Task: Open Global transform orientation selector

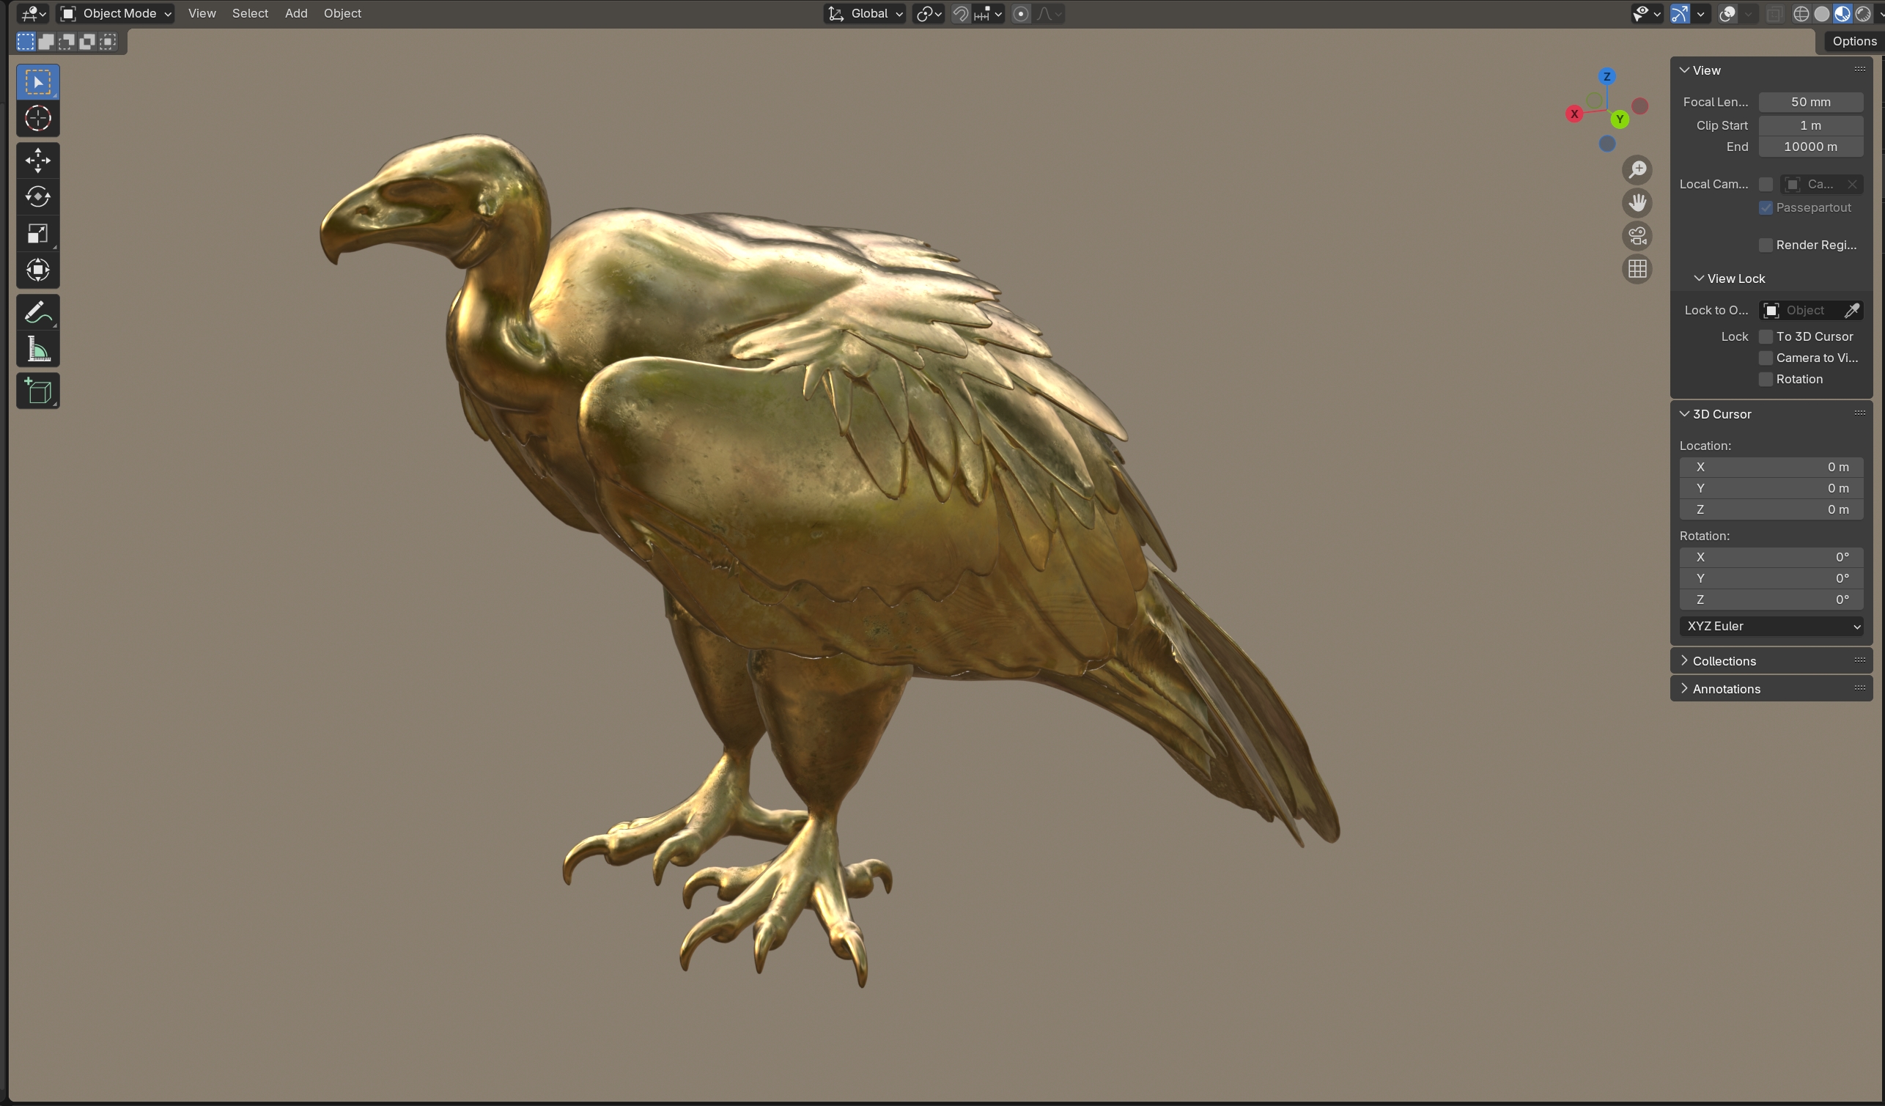Action: (865, 13)
